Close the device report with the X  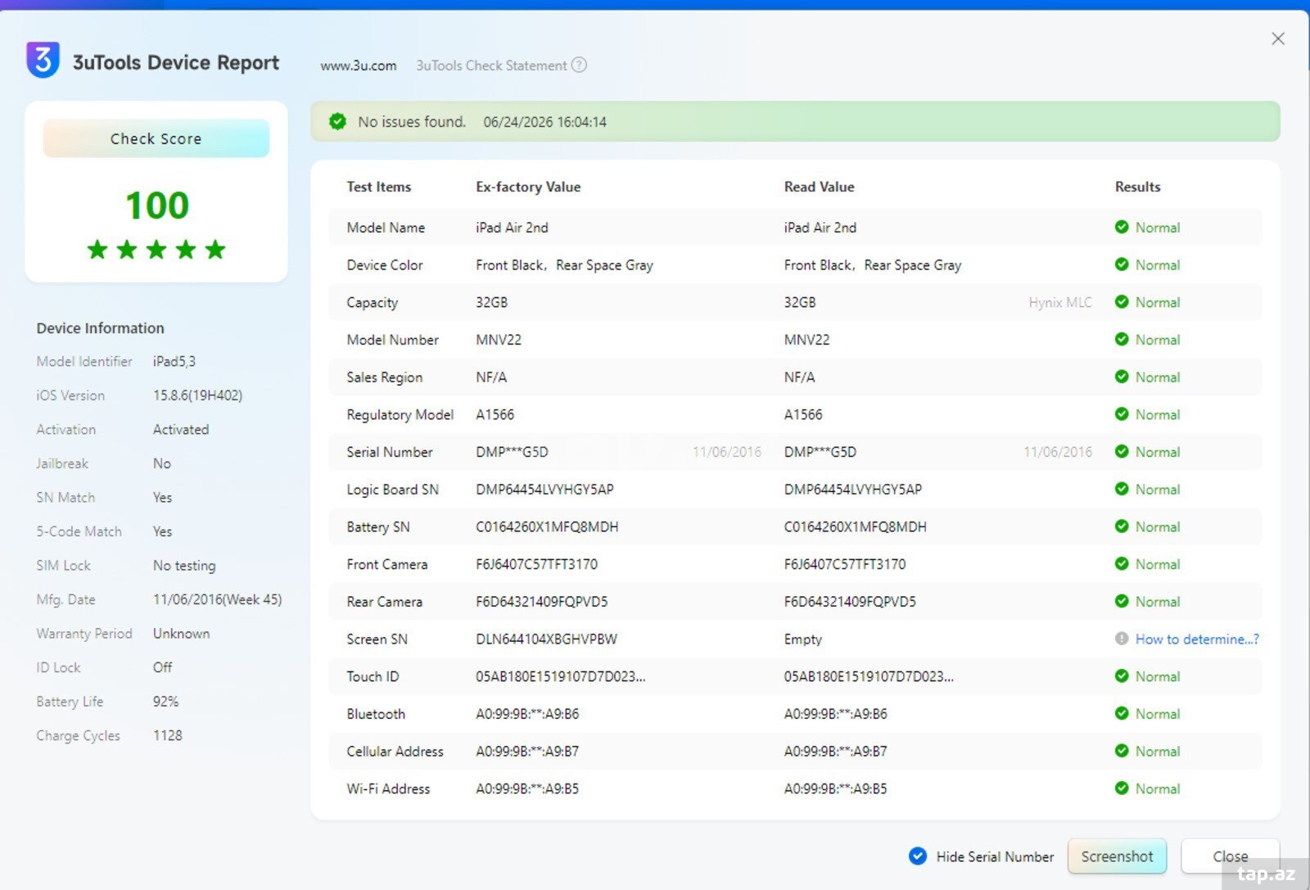[x=1278, y=38]
